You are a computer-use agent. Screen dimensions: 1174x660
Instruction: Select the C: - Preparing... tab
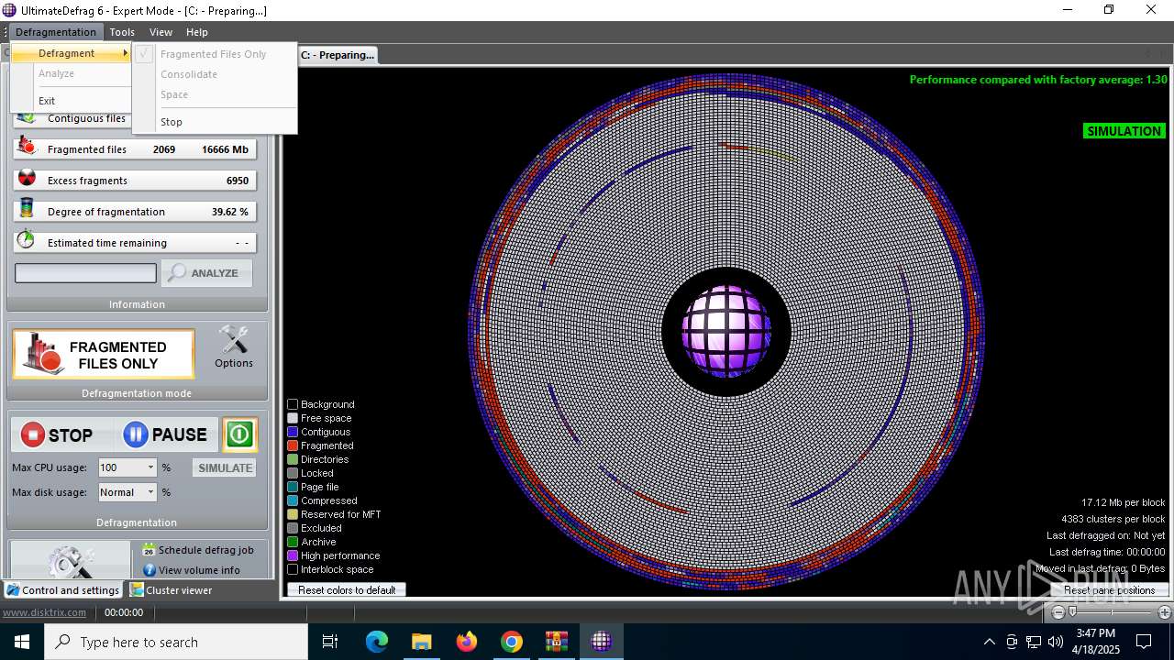tap(338, 55)
